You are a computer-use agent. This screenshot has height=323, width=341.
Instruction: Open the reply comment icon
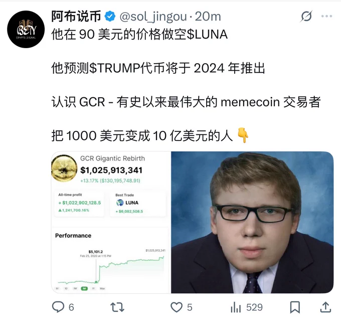coord(58,307)
